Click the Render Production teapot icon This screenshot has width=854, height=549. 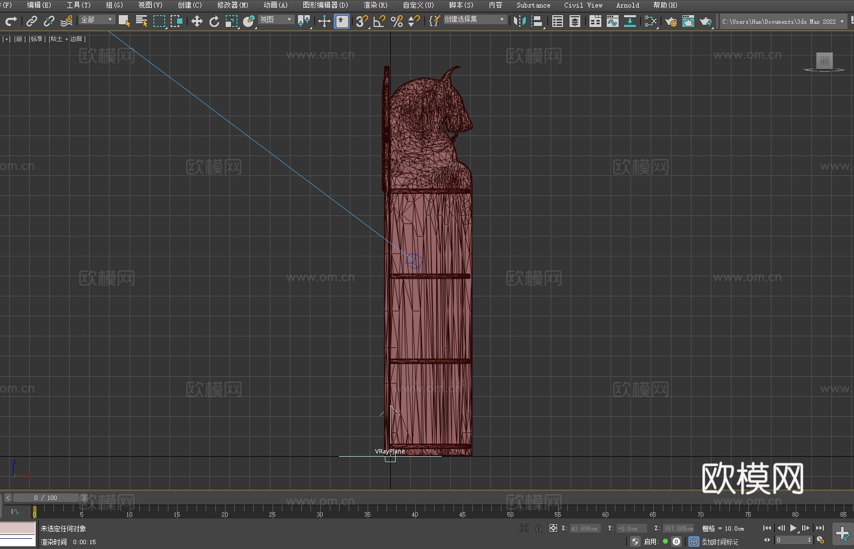(706, 21)
